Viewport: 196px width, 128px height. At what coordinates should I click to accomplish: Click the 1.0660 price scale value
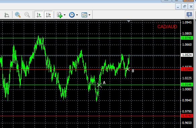pyautogui.click(x=187, y=45)
